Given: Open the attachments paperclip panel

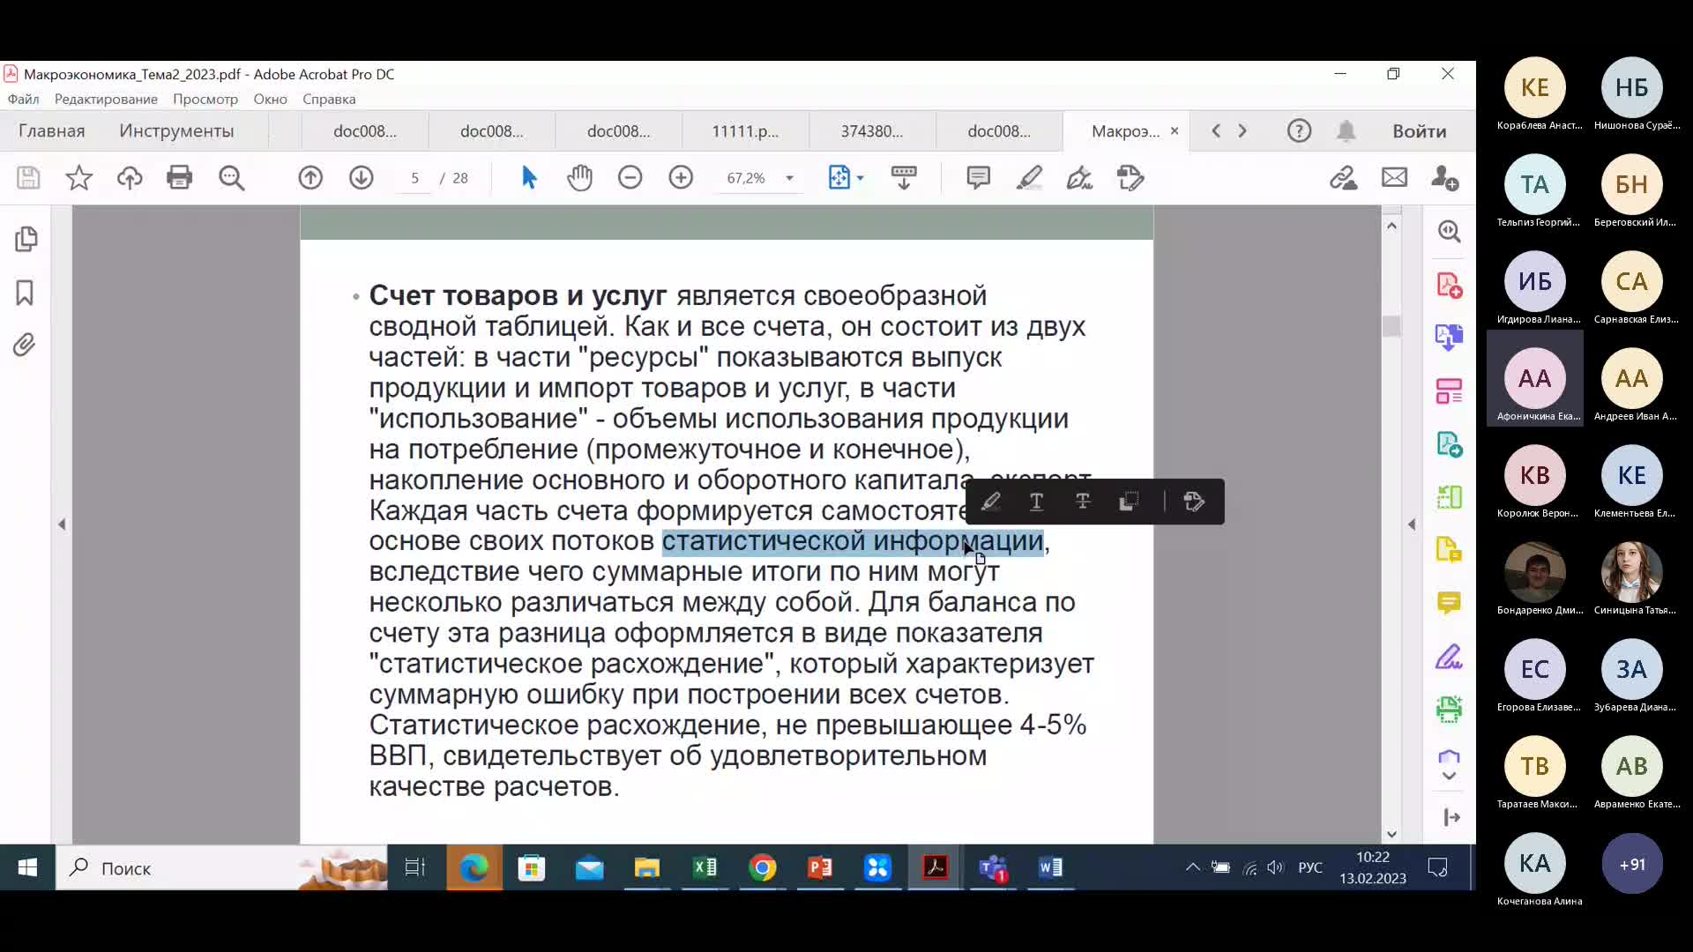Looking at the screenshot, I should click(x=25, y=345).
